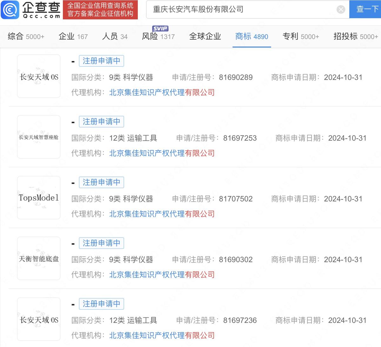381x347 pixels.
Task: Click the TopsModel trademark image
Action: click(x=38, y=197)
